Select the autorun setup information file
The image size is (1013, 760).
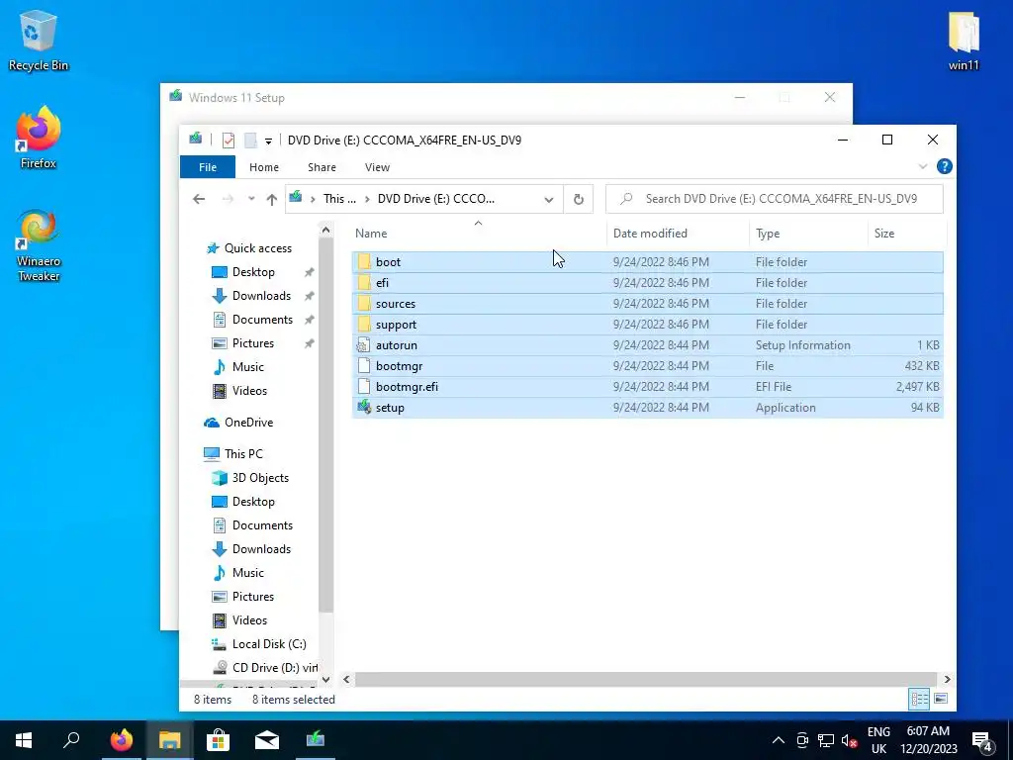(647, 344)
